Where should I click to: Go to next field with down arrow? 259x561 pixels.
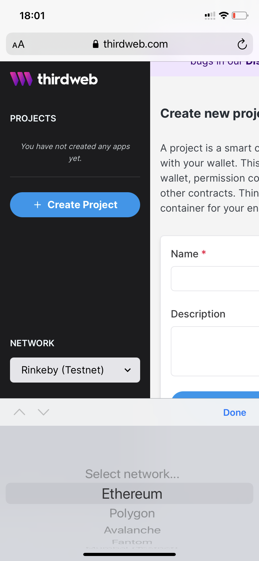43,412
